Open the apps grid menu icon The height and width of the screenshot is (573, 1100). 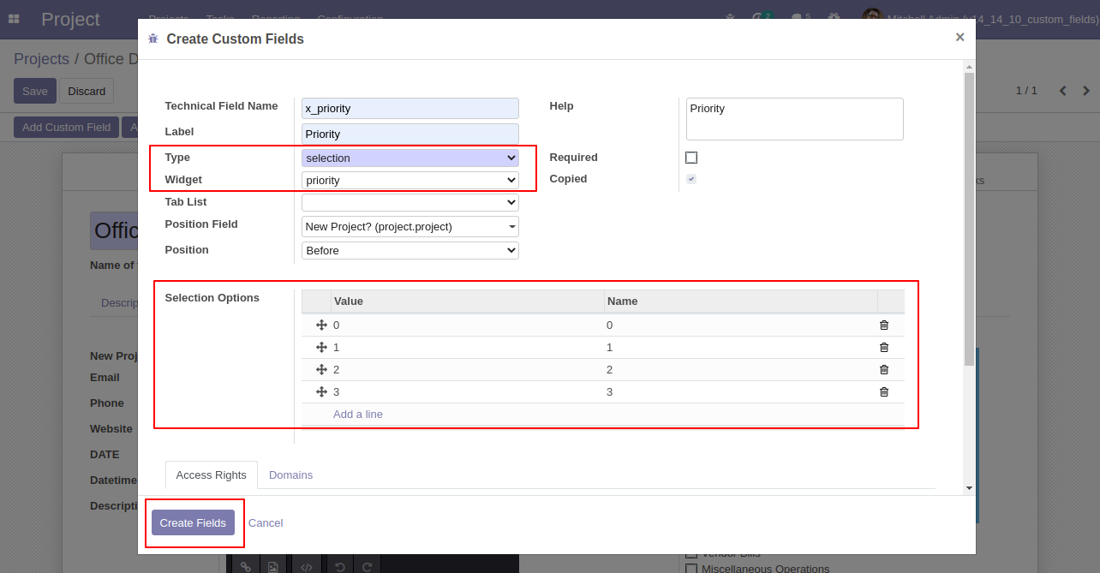coord(14,19)
